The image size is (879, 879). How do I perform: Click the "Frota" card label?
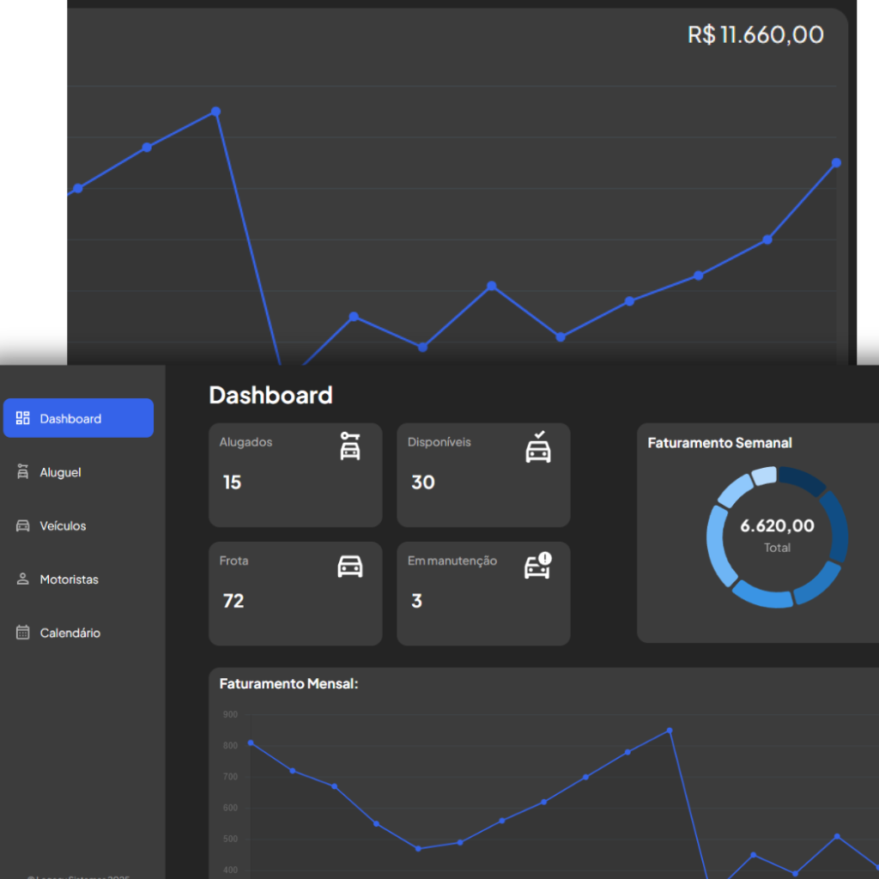233,561
